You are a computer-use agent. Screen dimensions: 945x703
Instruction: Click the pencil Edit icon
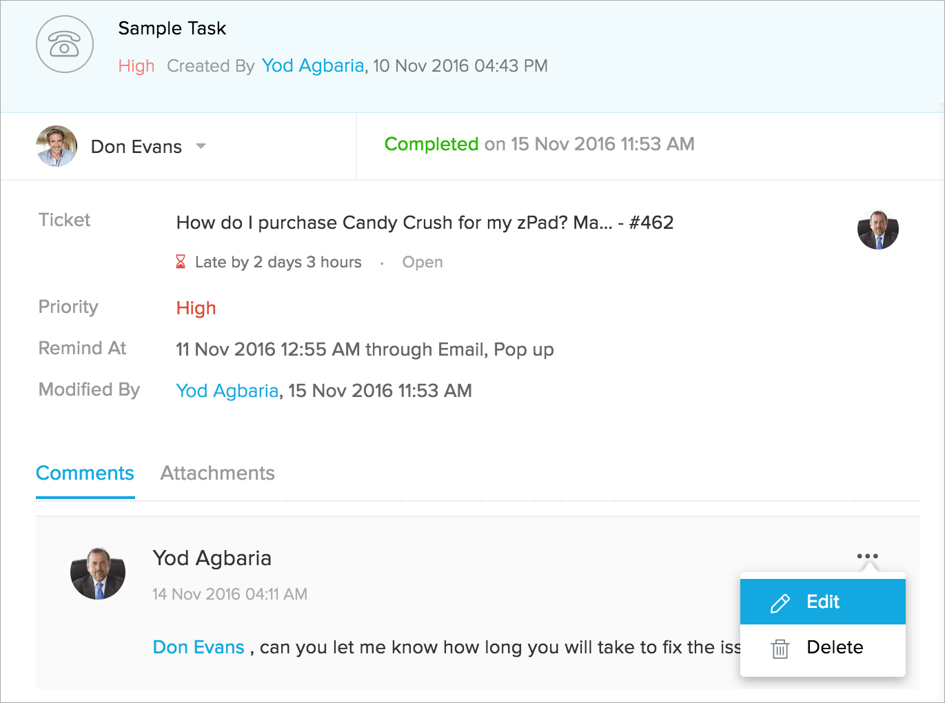pos(780,603)
